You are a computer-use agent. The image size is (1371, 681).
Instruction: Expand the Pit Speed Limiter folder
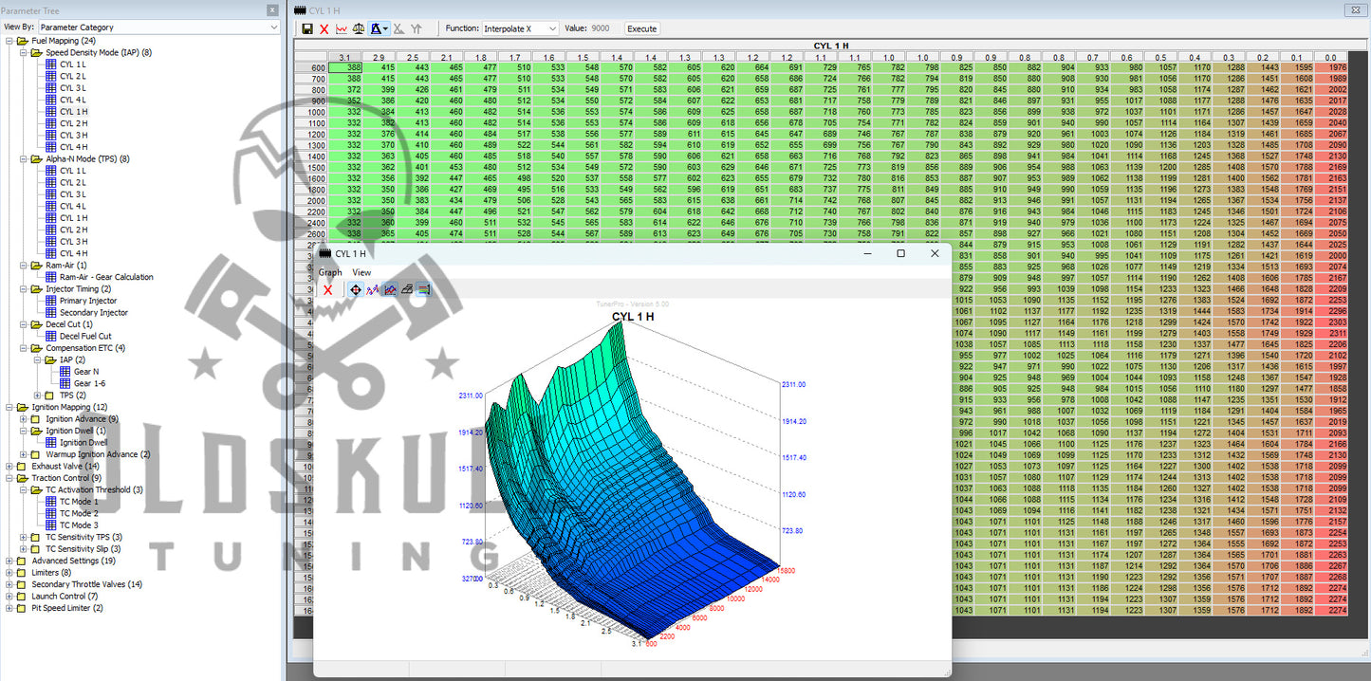tap(10, 608)
